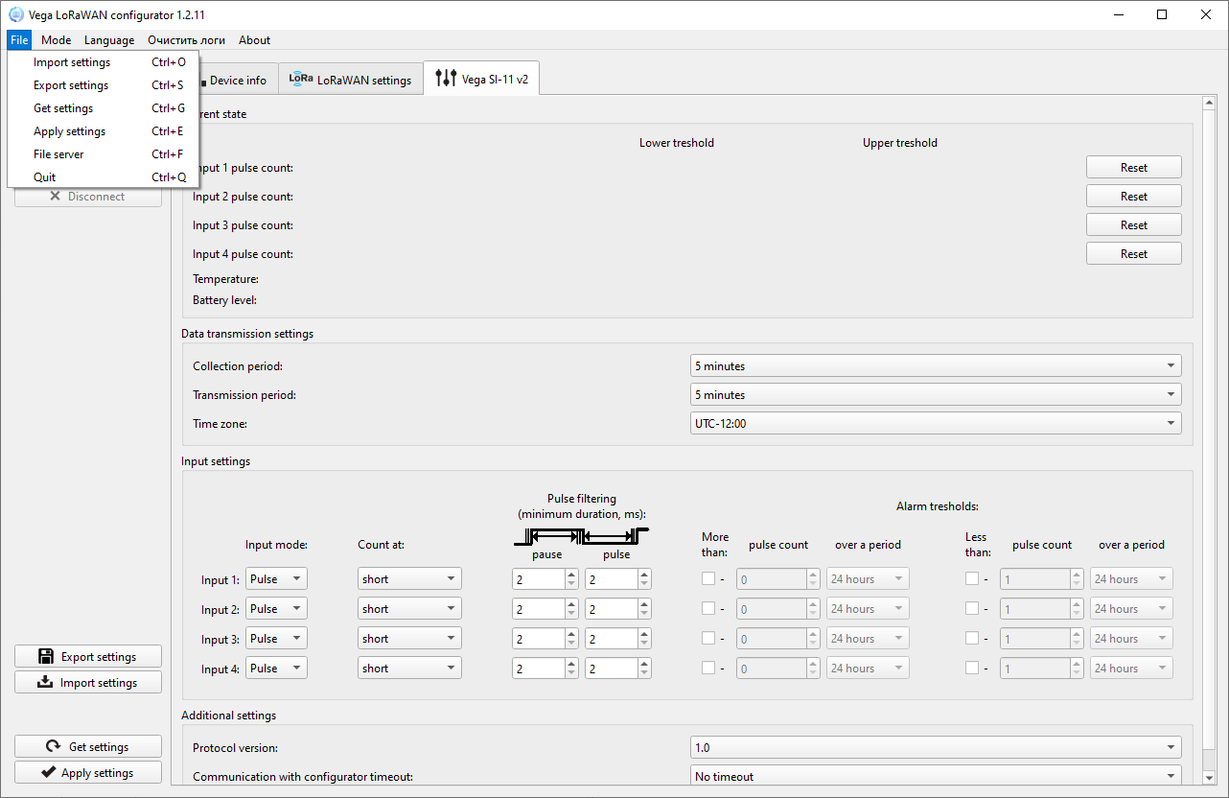Click the floppy disk icon on Export settings button
The image size is (1229, 798).
coord(45,657)
